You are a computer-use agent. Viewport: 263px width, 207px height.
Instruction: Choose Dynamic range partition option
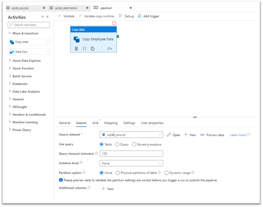[x=167, y=173]
